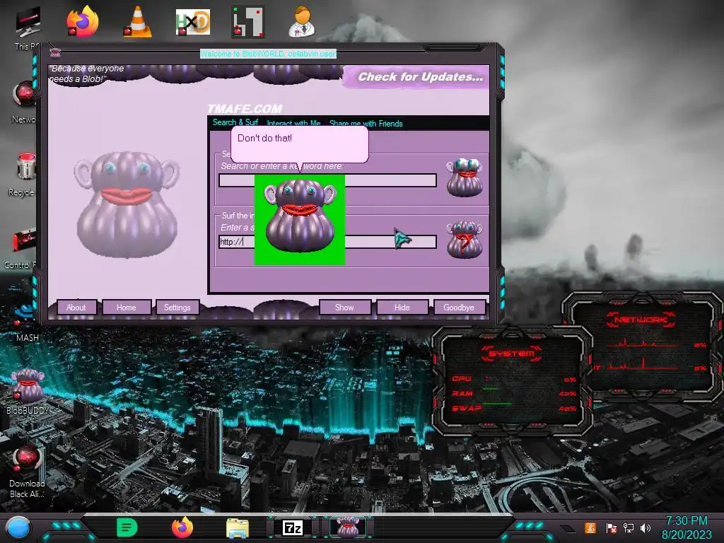The image size is (724, 543).
Task: Open Firefox from the desktop shortcut
Action: (83, 21)
